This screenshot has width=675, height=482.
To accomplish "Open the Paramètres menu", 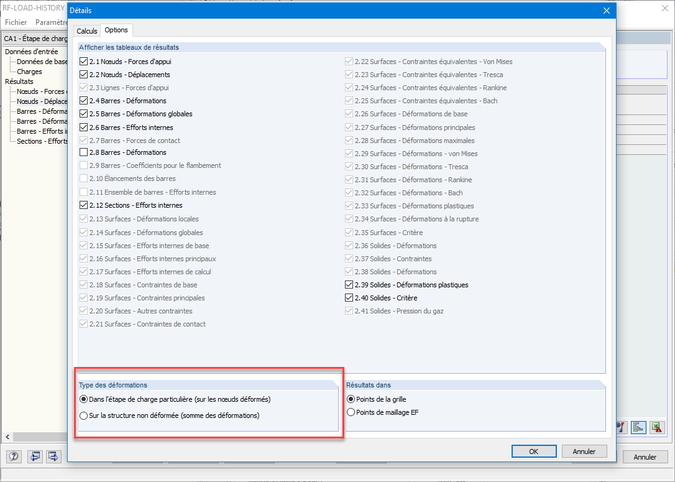I will 51,22.
